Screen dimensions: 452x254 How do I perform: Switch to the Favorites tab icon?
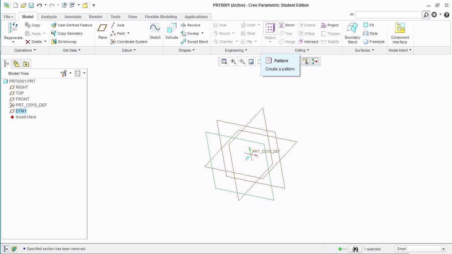click(x=26, y=64)
